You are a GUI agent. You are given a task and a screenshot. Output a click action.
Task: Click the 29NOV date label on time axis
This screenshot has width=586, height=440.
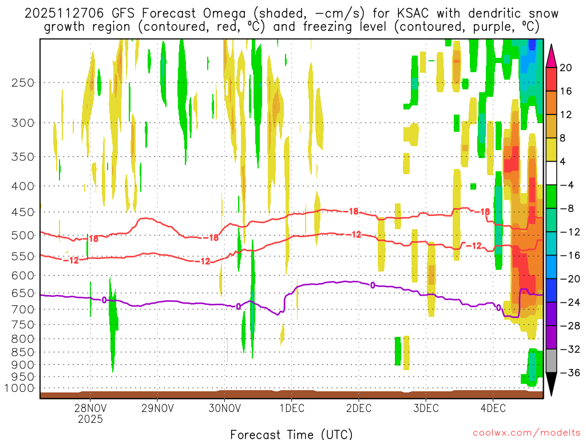[157, 408]
